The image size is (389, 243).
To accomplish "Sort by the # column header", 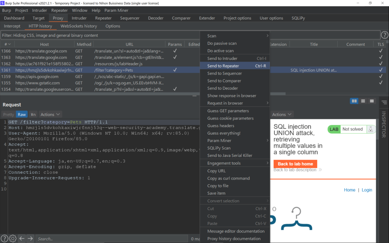I will tap(7, 44).
